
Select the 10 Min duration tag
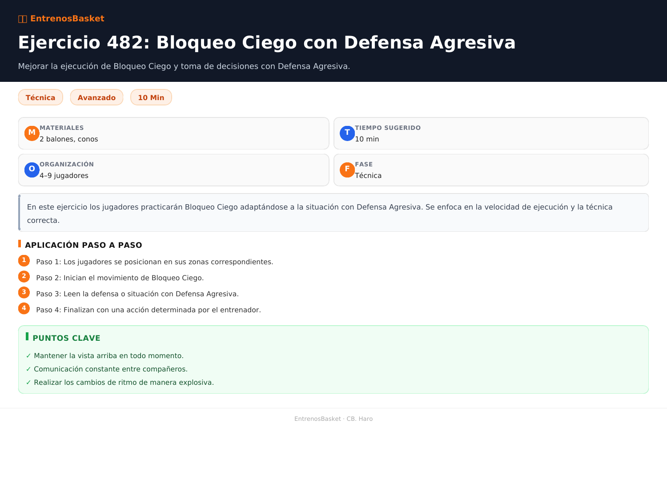151,97
